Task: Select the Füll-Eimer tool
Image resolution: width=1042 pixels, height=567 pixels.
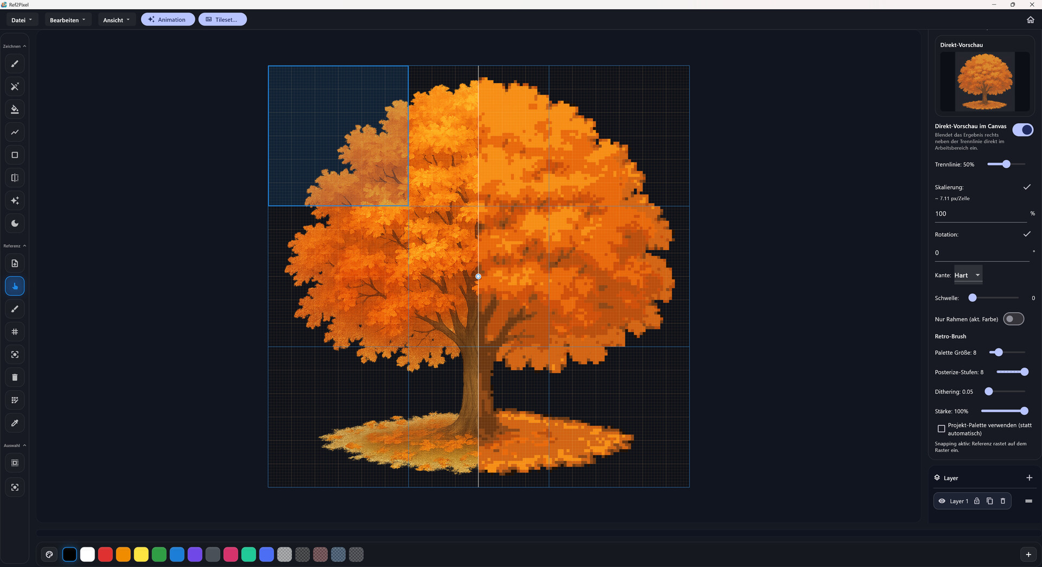Action: pos(15,109)
